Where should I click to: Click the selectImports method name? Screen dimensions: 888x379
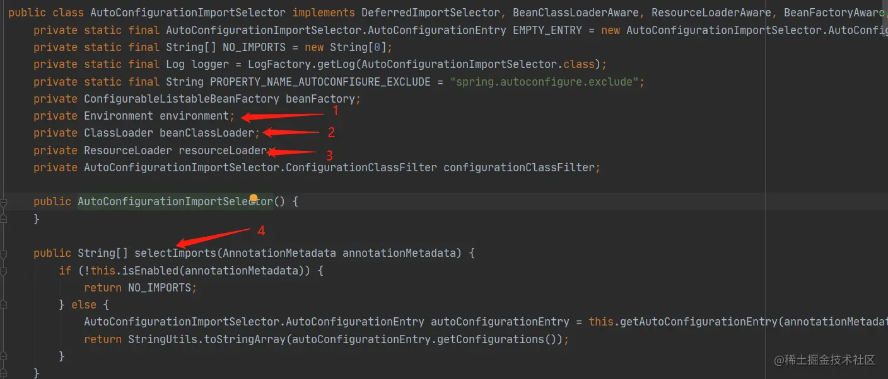point(175,253)
